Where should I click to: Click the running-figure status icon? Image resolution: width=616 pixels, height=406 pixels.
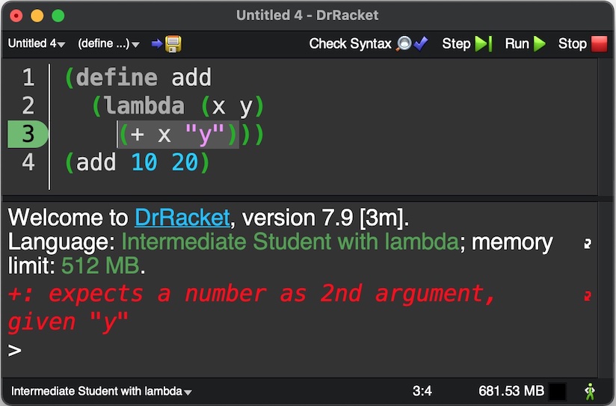pos(589,392)
